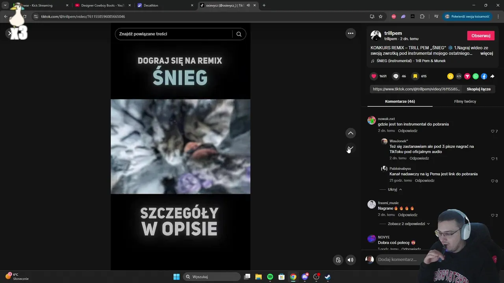Open nowak.nxt commenter avatar
The width and height of the screenshot is (504, 283).
[x=372, y=120]
